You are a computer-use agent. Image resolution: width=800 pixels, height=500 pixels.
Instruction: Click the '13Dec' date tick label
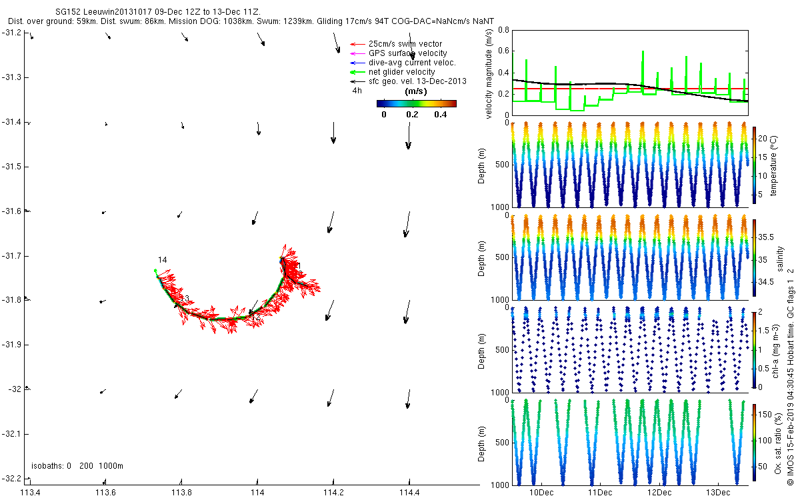tap(717, 493)
